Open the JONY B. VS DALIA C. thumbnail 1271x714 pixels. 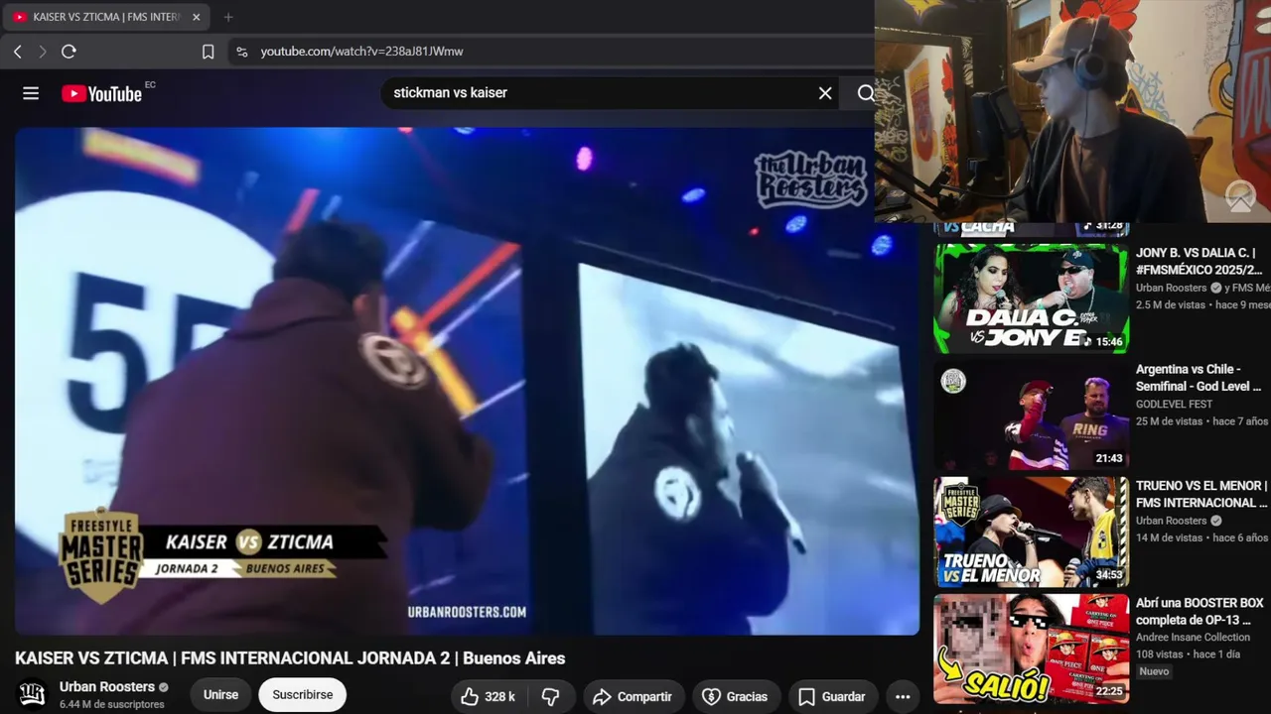(1031, 298)
